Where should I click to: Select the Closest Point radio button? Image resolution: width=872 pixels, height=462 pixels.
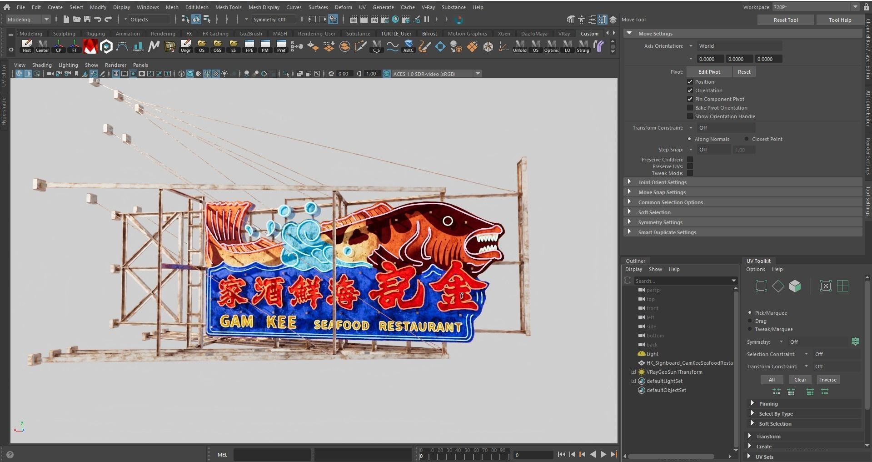point(747,139)
